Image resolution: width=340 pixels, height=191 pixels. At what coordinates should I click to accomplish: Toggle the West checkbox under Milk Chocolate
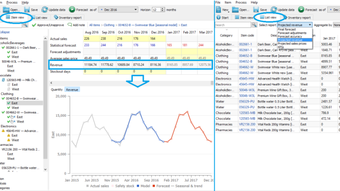pos(8,89)
